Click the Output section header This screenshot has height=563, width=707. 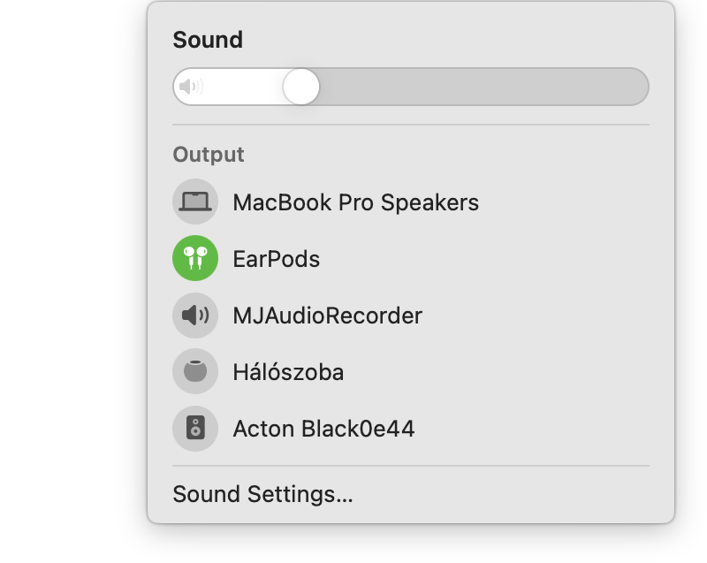[x=209, y=155]
